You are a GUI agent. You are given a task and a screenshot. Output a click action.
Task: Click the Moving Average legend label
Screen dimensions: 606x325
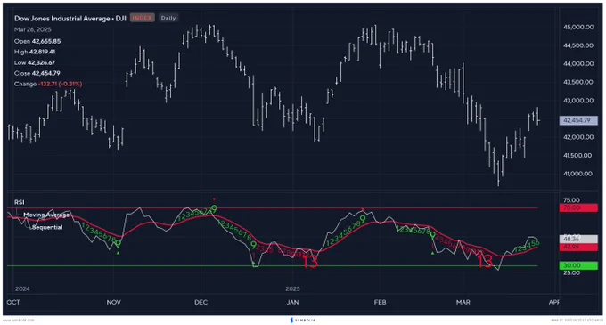point(46,215)
